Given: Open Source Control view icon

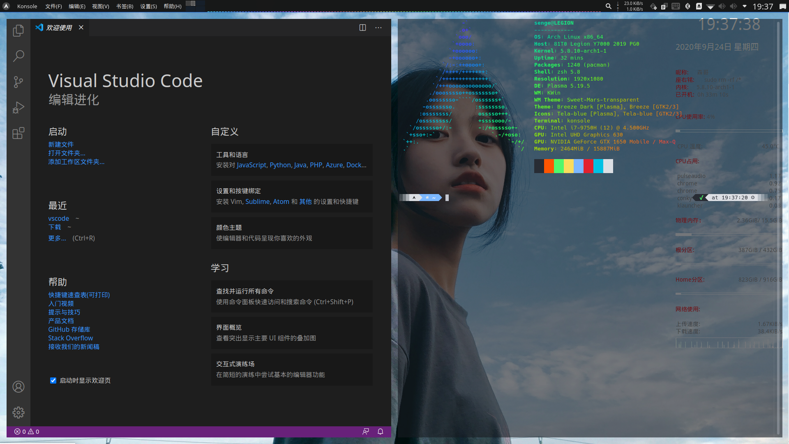Looking at the screenshot, I should pos(18,82).
